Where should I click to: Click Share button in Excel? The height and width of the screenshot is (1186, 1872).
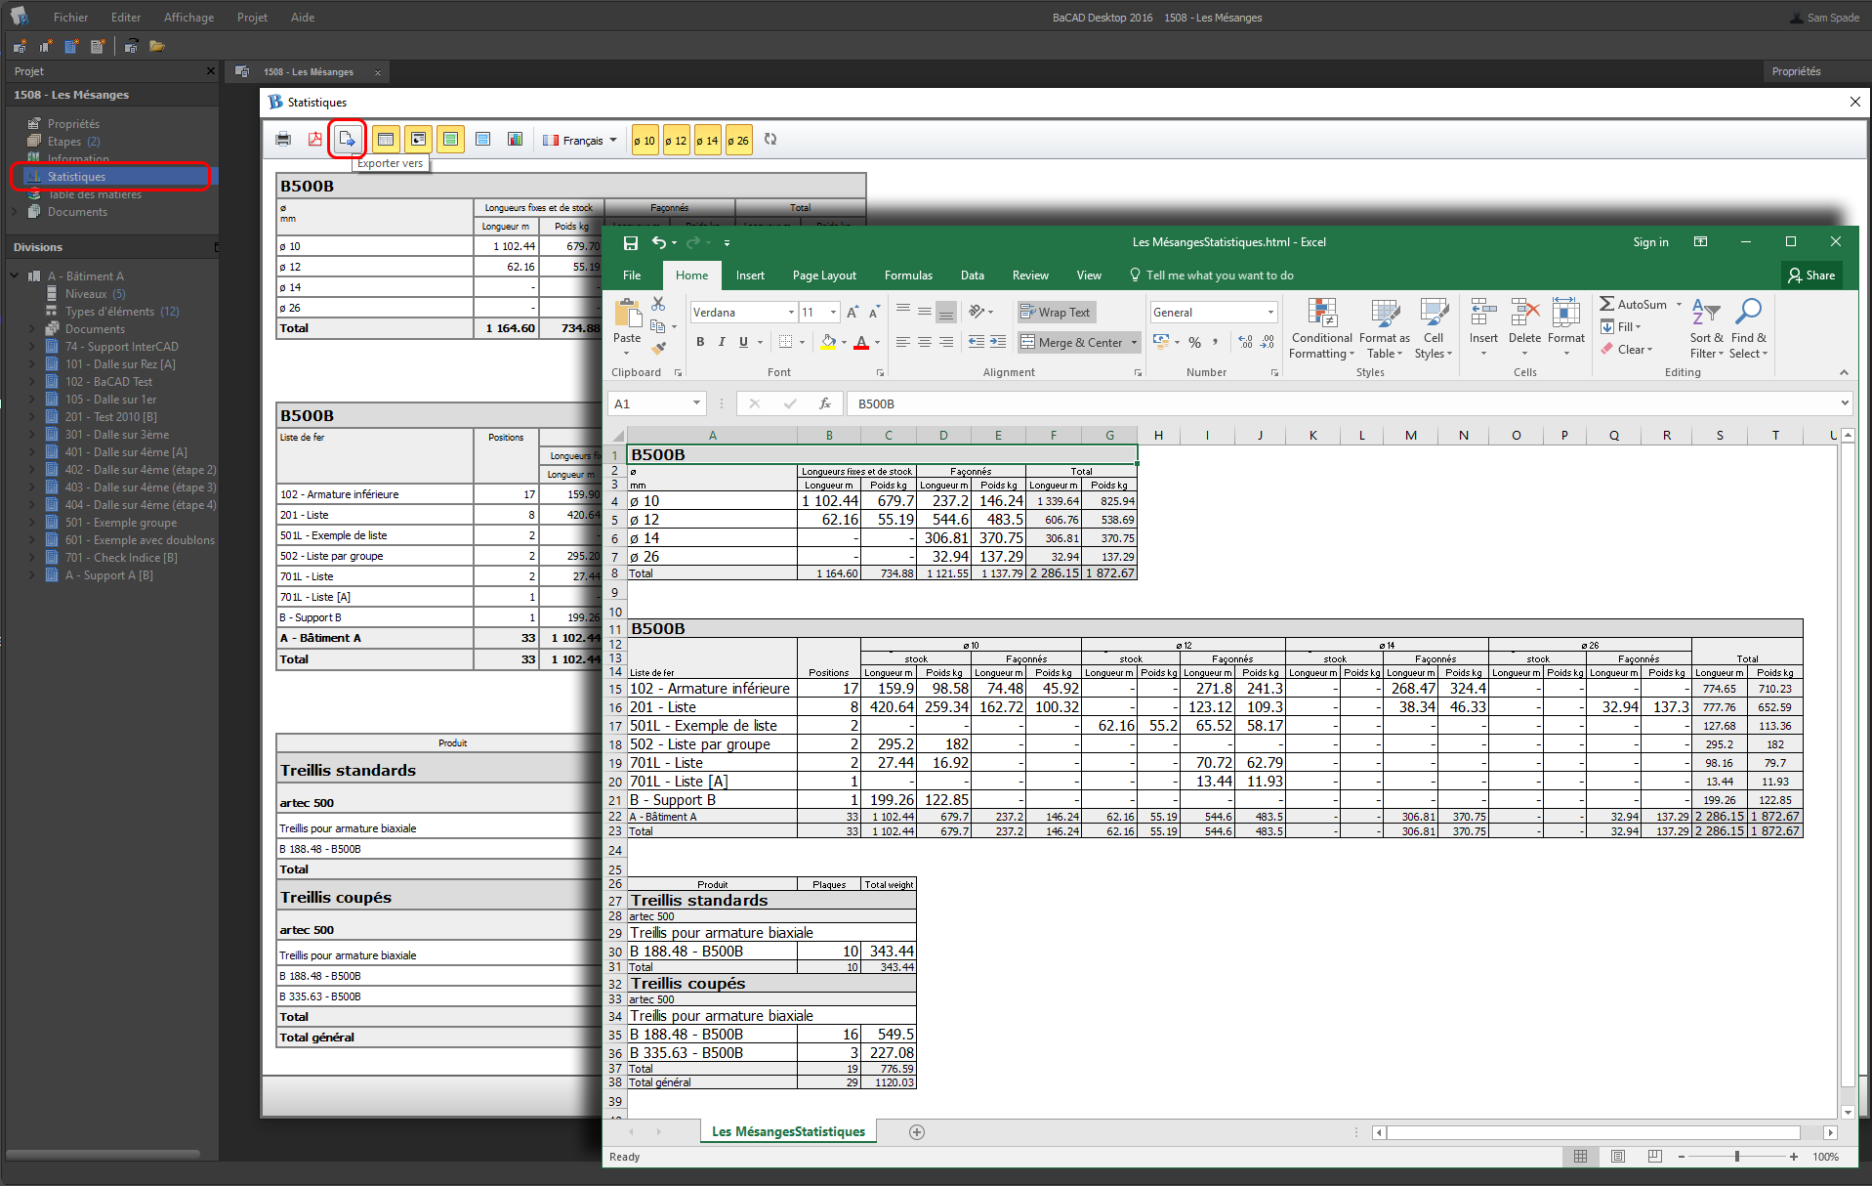1811,275
